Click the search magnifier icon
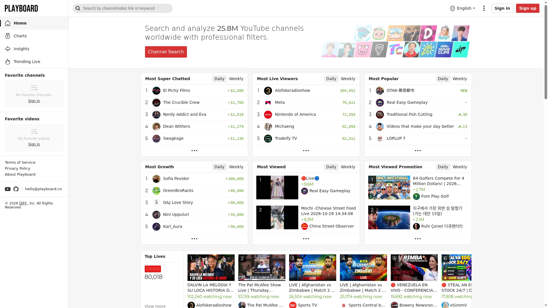The image size is (548, 308). tap(78, 8)
